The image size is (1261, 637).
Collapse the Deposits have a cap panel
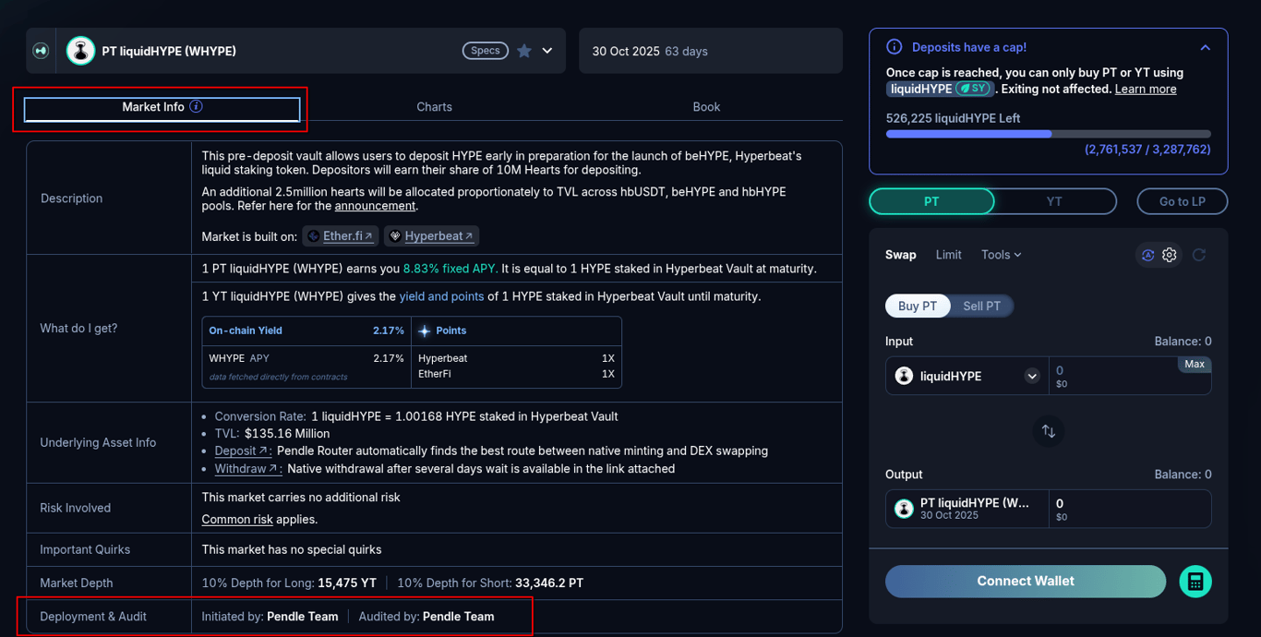[1206, 47]
